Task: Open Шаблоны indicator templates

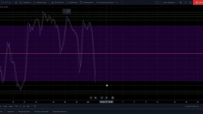Action: 72,3
